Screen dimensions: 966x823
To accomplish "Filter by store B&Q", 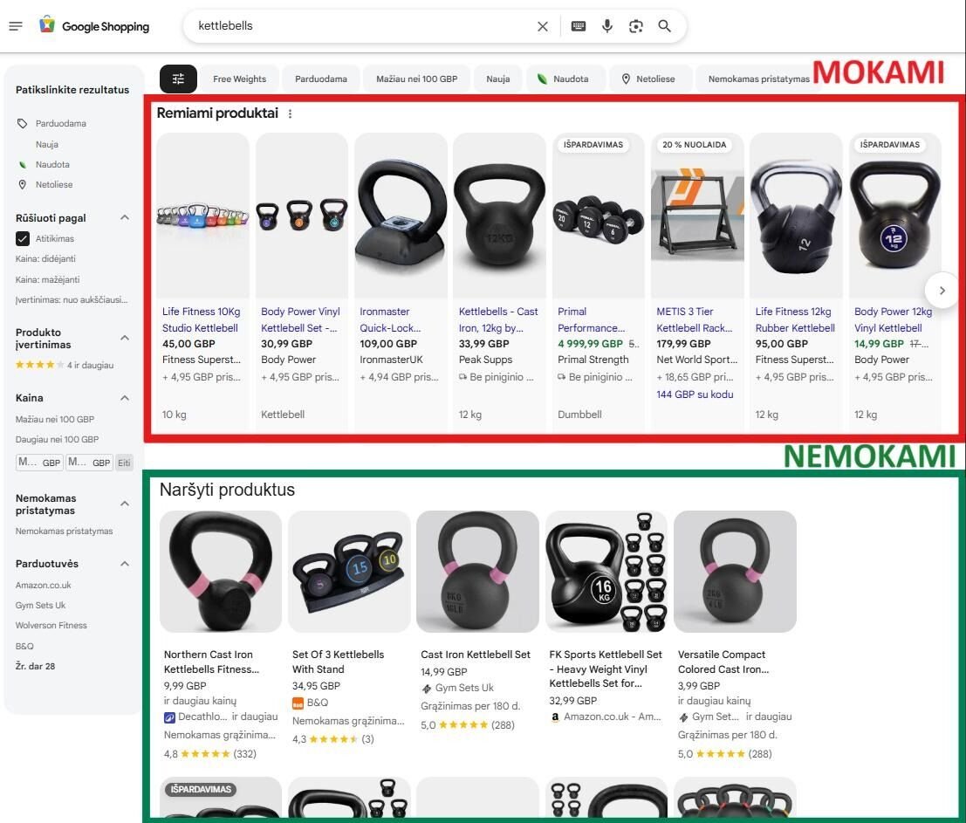I will coord(24,646).
